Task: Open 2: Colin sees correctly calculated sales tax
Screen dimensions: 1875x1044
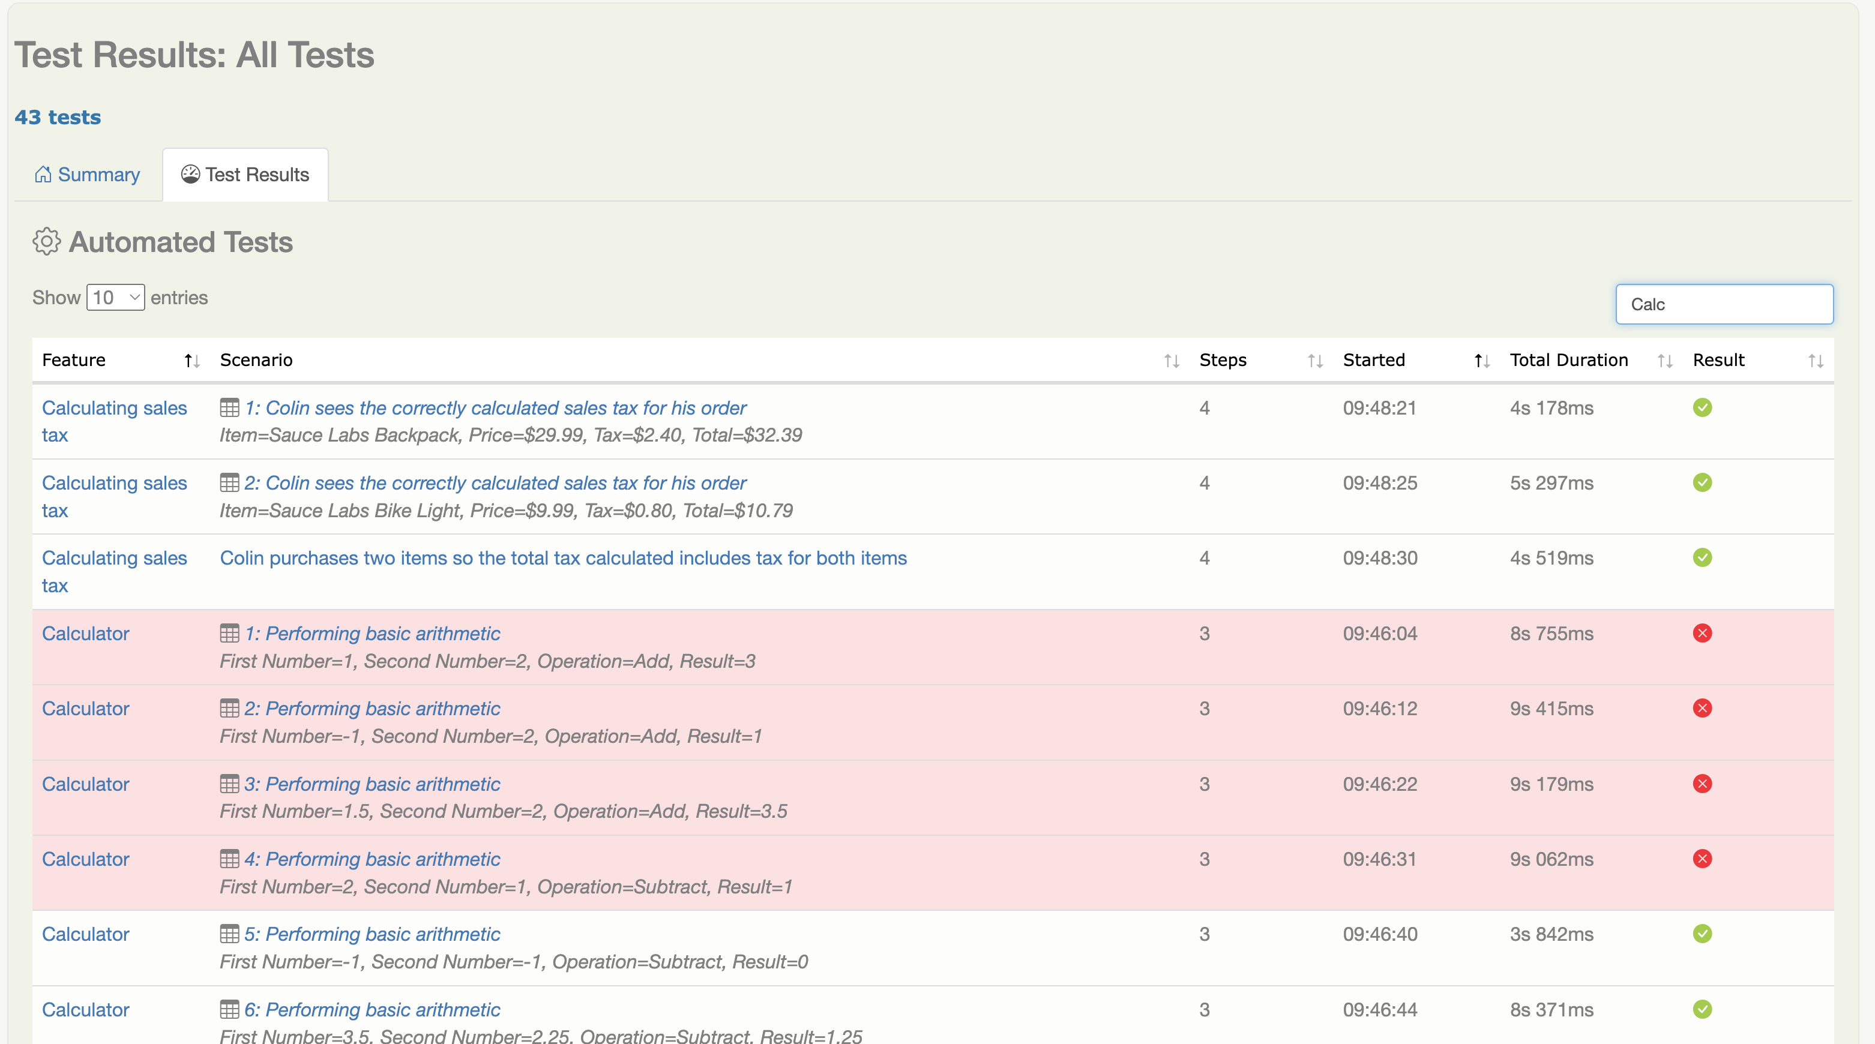Action: (x=495, y=483)
